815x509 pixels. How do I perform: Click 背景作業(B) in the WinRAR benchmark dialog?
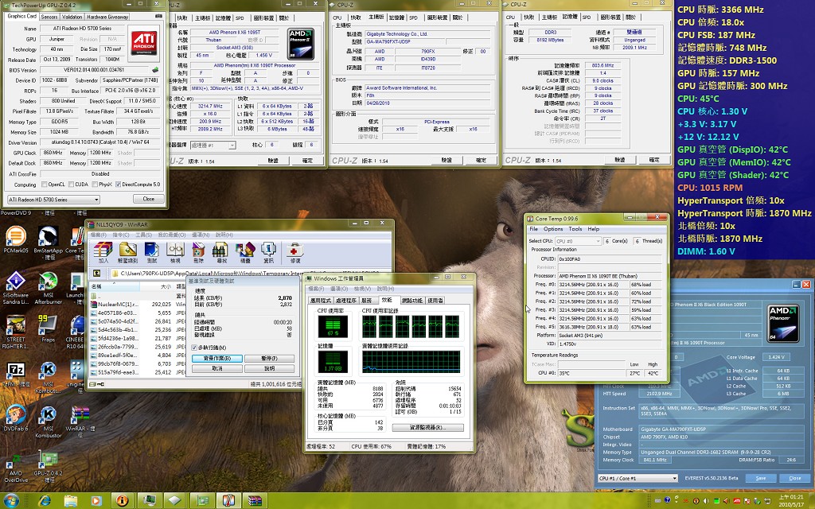(x=216, y=359)
